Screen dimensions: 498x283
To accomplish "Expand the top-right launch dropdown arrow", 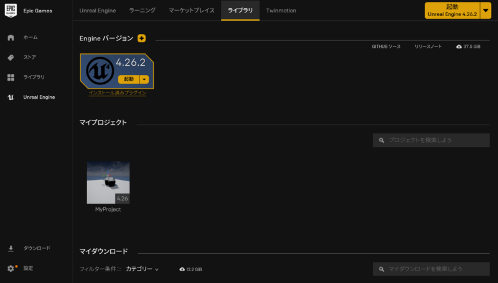I will [x=486, y=11].
